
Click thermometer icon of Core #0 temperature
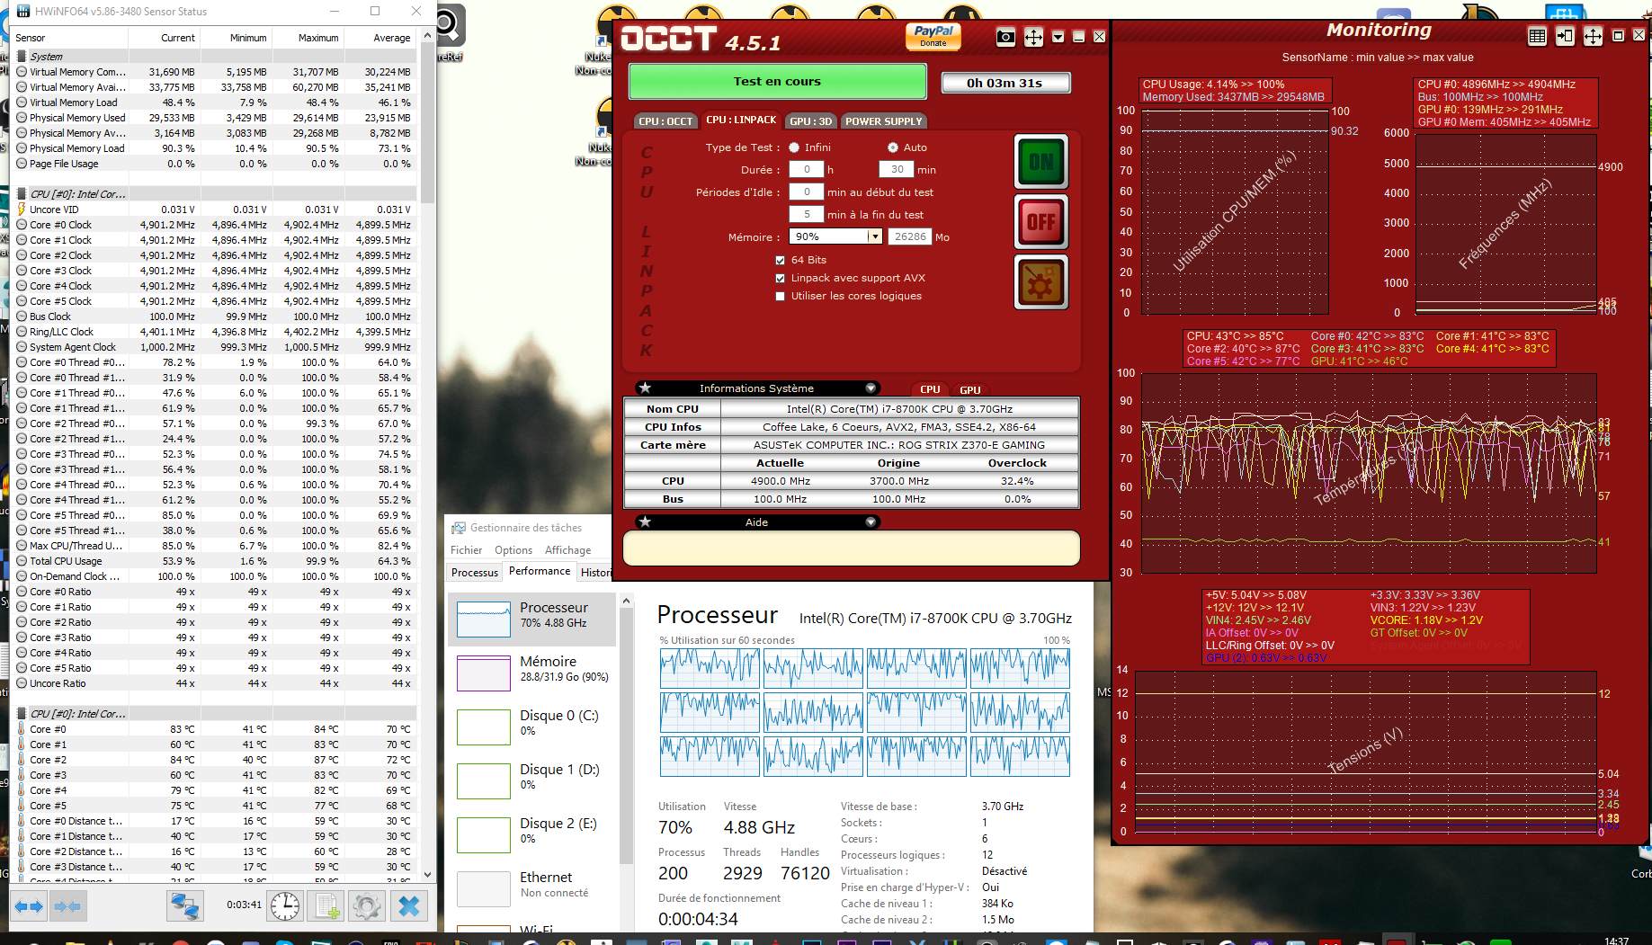(x=22, y=729)
